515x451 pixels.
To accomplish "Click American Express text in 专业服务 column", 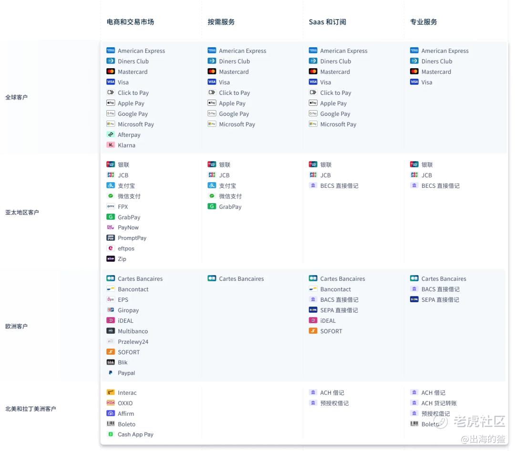I will [x=445, y=51].
